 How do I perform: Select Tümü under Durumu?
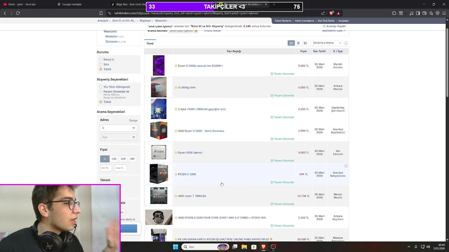101,69
